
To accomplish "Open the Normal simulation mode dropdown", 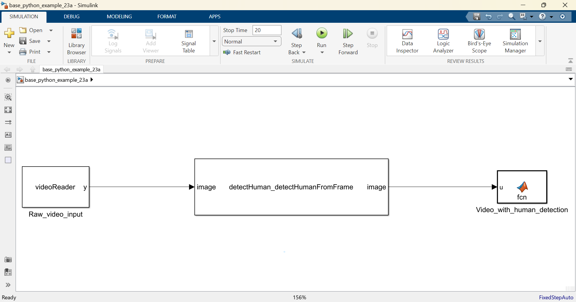I will click(251, 41).
